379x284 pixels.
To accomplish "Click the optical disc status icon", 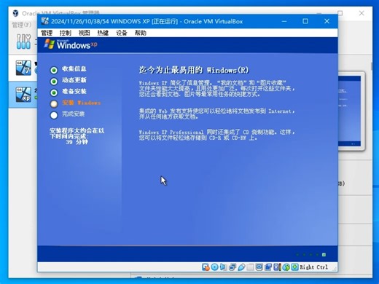I will (x=214, y=267).
